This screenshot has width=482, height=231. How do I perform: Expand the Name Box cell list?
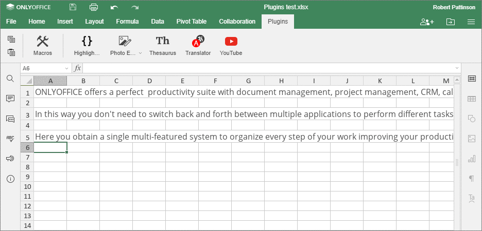pos(66,68)
